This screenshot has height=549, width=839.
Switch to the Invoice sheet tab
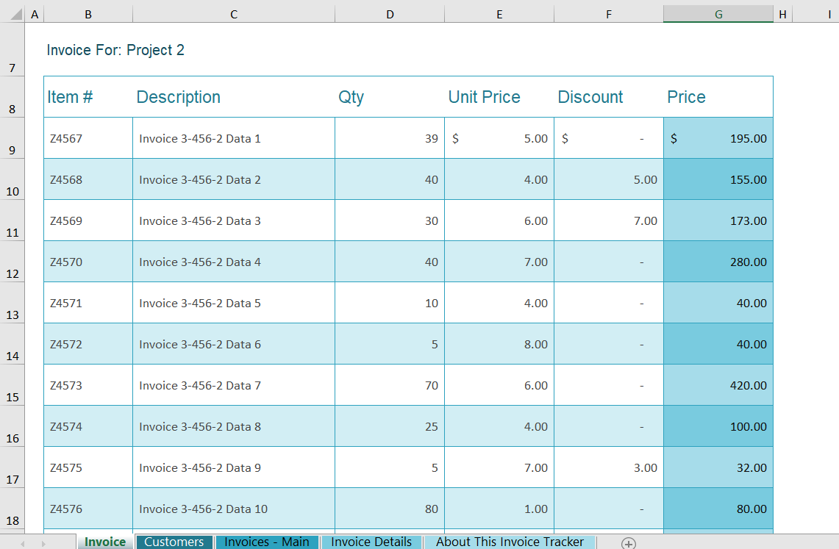[x=104, y=542]
